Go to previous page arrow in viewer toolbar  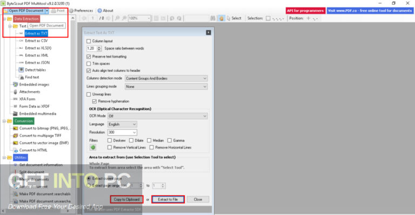84,18
